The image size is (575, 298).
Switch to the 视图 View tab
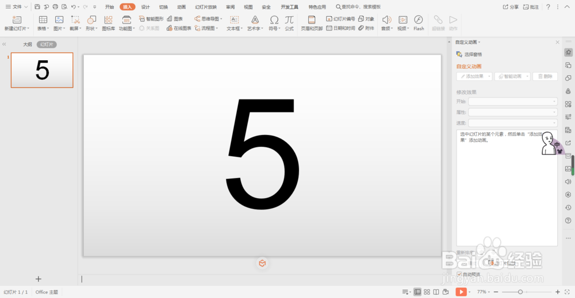[248, 7]
